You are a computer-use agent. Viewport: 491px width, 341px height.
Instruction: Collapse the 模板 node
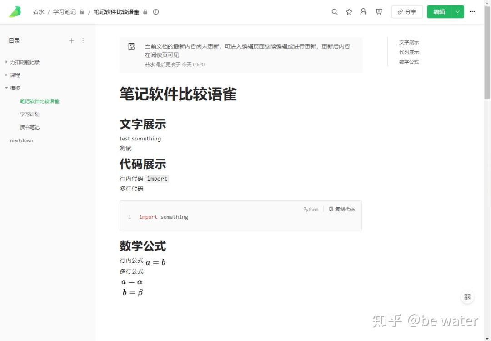(5, 88)
